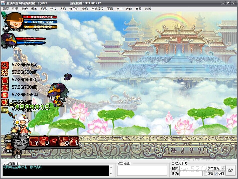Open the 综合 menu
238x179 pixels.
pos(25,9)
